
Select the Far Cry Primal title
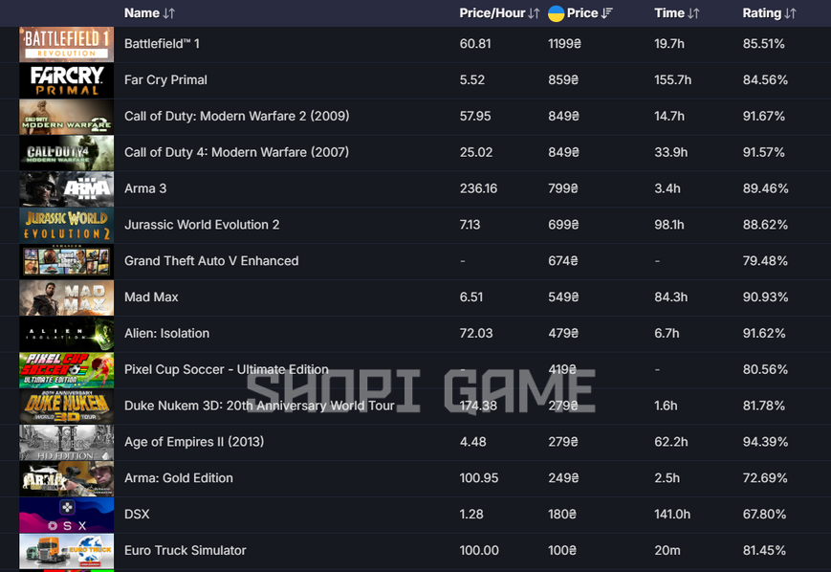165,80
